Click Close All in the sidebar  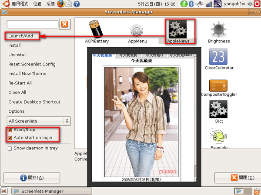click(x=17, y=92)
